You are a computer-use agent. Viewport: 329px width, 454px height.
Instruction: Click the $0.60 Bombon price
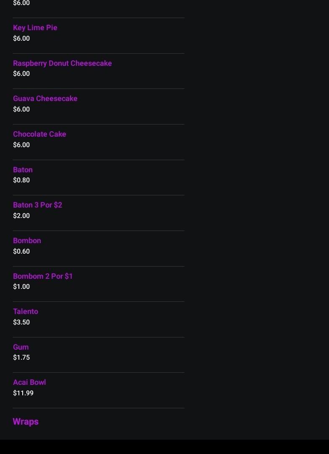coord(21,252)
